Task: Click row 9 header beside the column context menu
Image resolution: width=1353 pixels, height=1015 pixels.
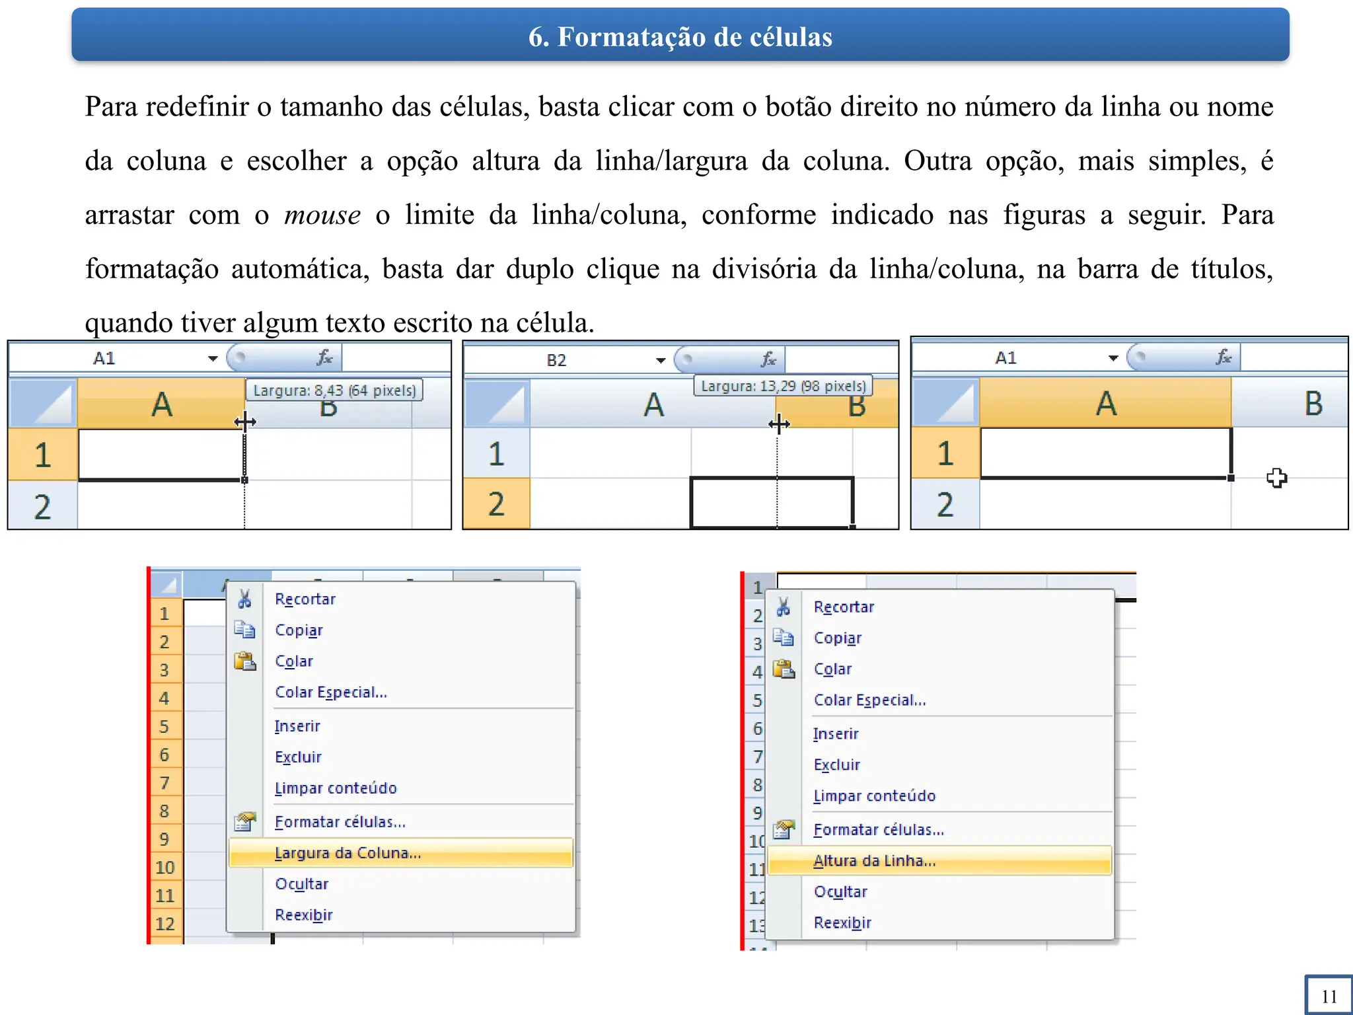Action: (165, 839)
